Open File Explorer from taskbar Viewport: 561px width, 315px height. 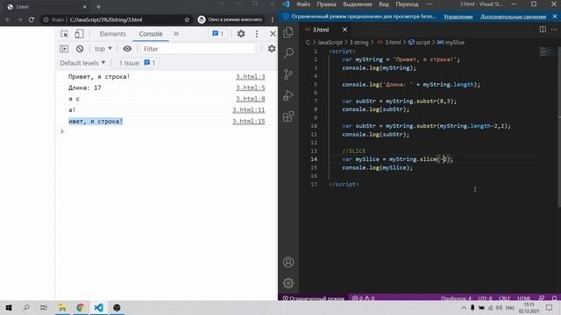(x=62, y=307)
